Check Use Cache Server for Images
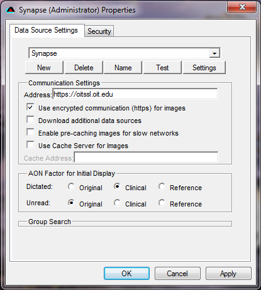The height and width of the screenshot is (290, 261). click(30, 145)
